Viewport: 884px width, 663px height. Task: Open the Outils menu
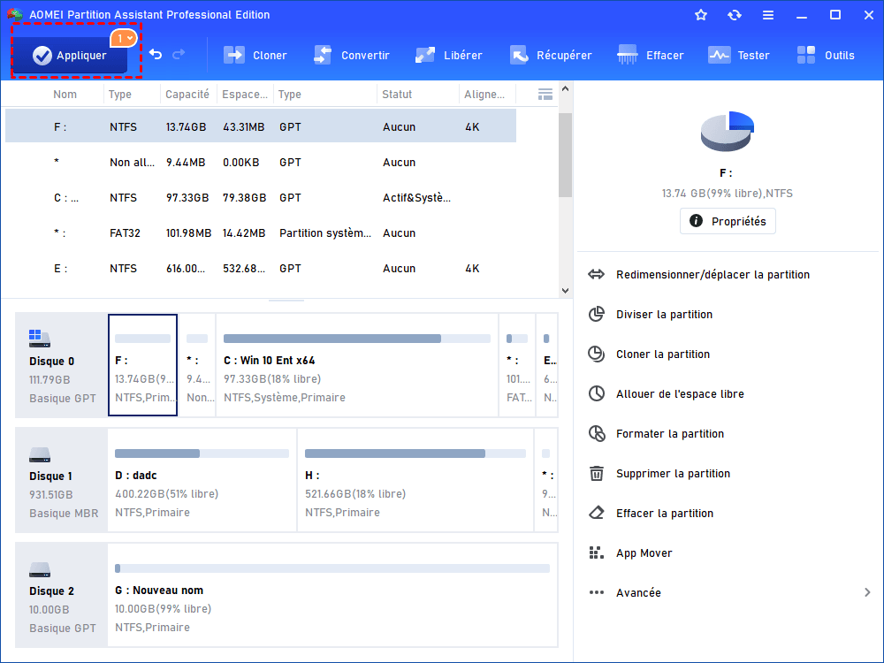[826, 55]
